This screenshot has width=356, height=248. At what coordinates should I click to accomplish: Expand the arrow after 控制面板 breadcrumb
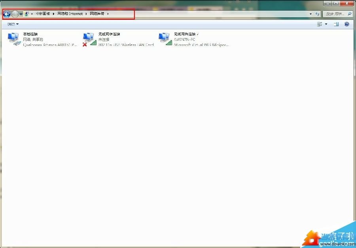[53, 14]
